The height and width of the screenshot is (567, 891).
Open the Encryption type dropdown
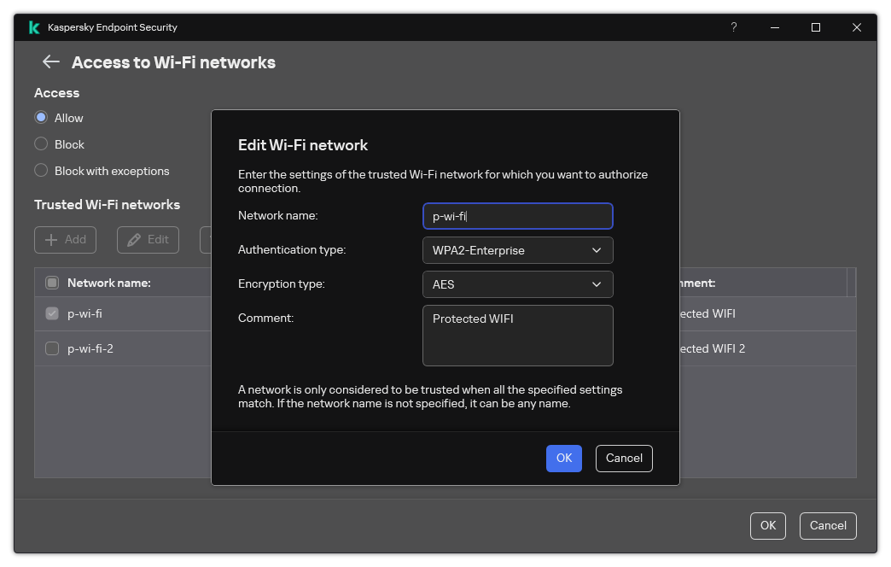click(x=517, y=283)
